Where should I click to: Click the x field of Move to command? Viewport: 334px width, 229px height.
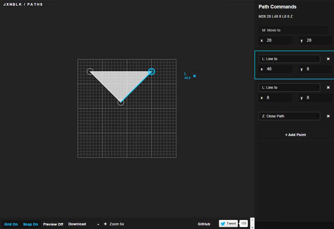(x=278, y=40)
